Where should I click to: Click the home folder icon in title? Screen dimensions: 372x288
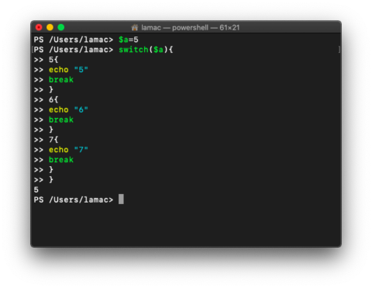135,27
